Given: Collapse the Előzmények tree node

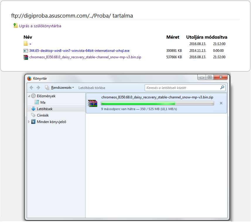Looking at the screenshot, I should [x=29, y=96].
